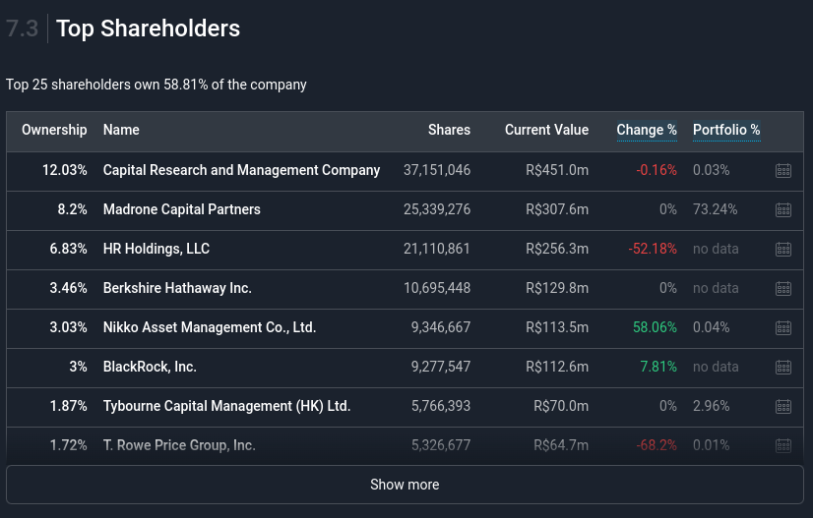Click the section number 7.3

(x=23, y=29)
